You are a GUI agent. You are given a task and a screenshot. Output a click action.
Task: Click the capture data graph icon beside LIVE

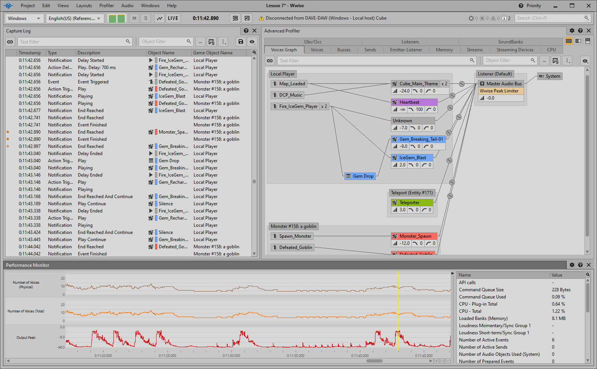159,18
